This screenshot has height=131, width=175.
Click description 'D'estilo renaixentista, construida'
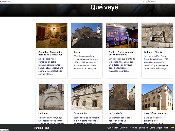coord(86,62)
